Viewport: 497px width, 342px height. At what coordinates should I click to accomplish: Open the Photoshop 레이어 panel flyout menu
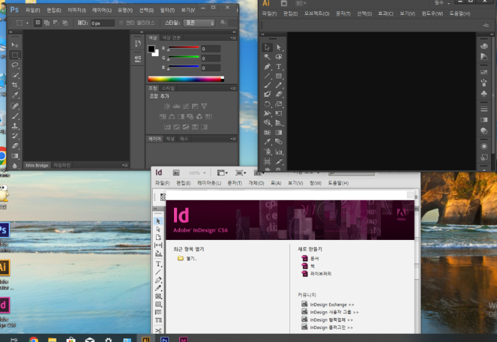tap(234, 139)
